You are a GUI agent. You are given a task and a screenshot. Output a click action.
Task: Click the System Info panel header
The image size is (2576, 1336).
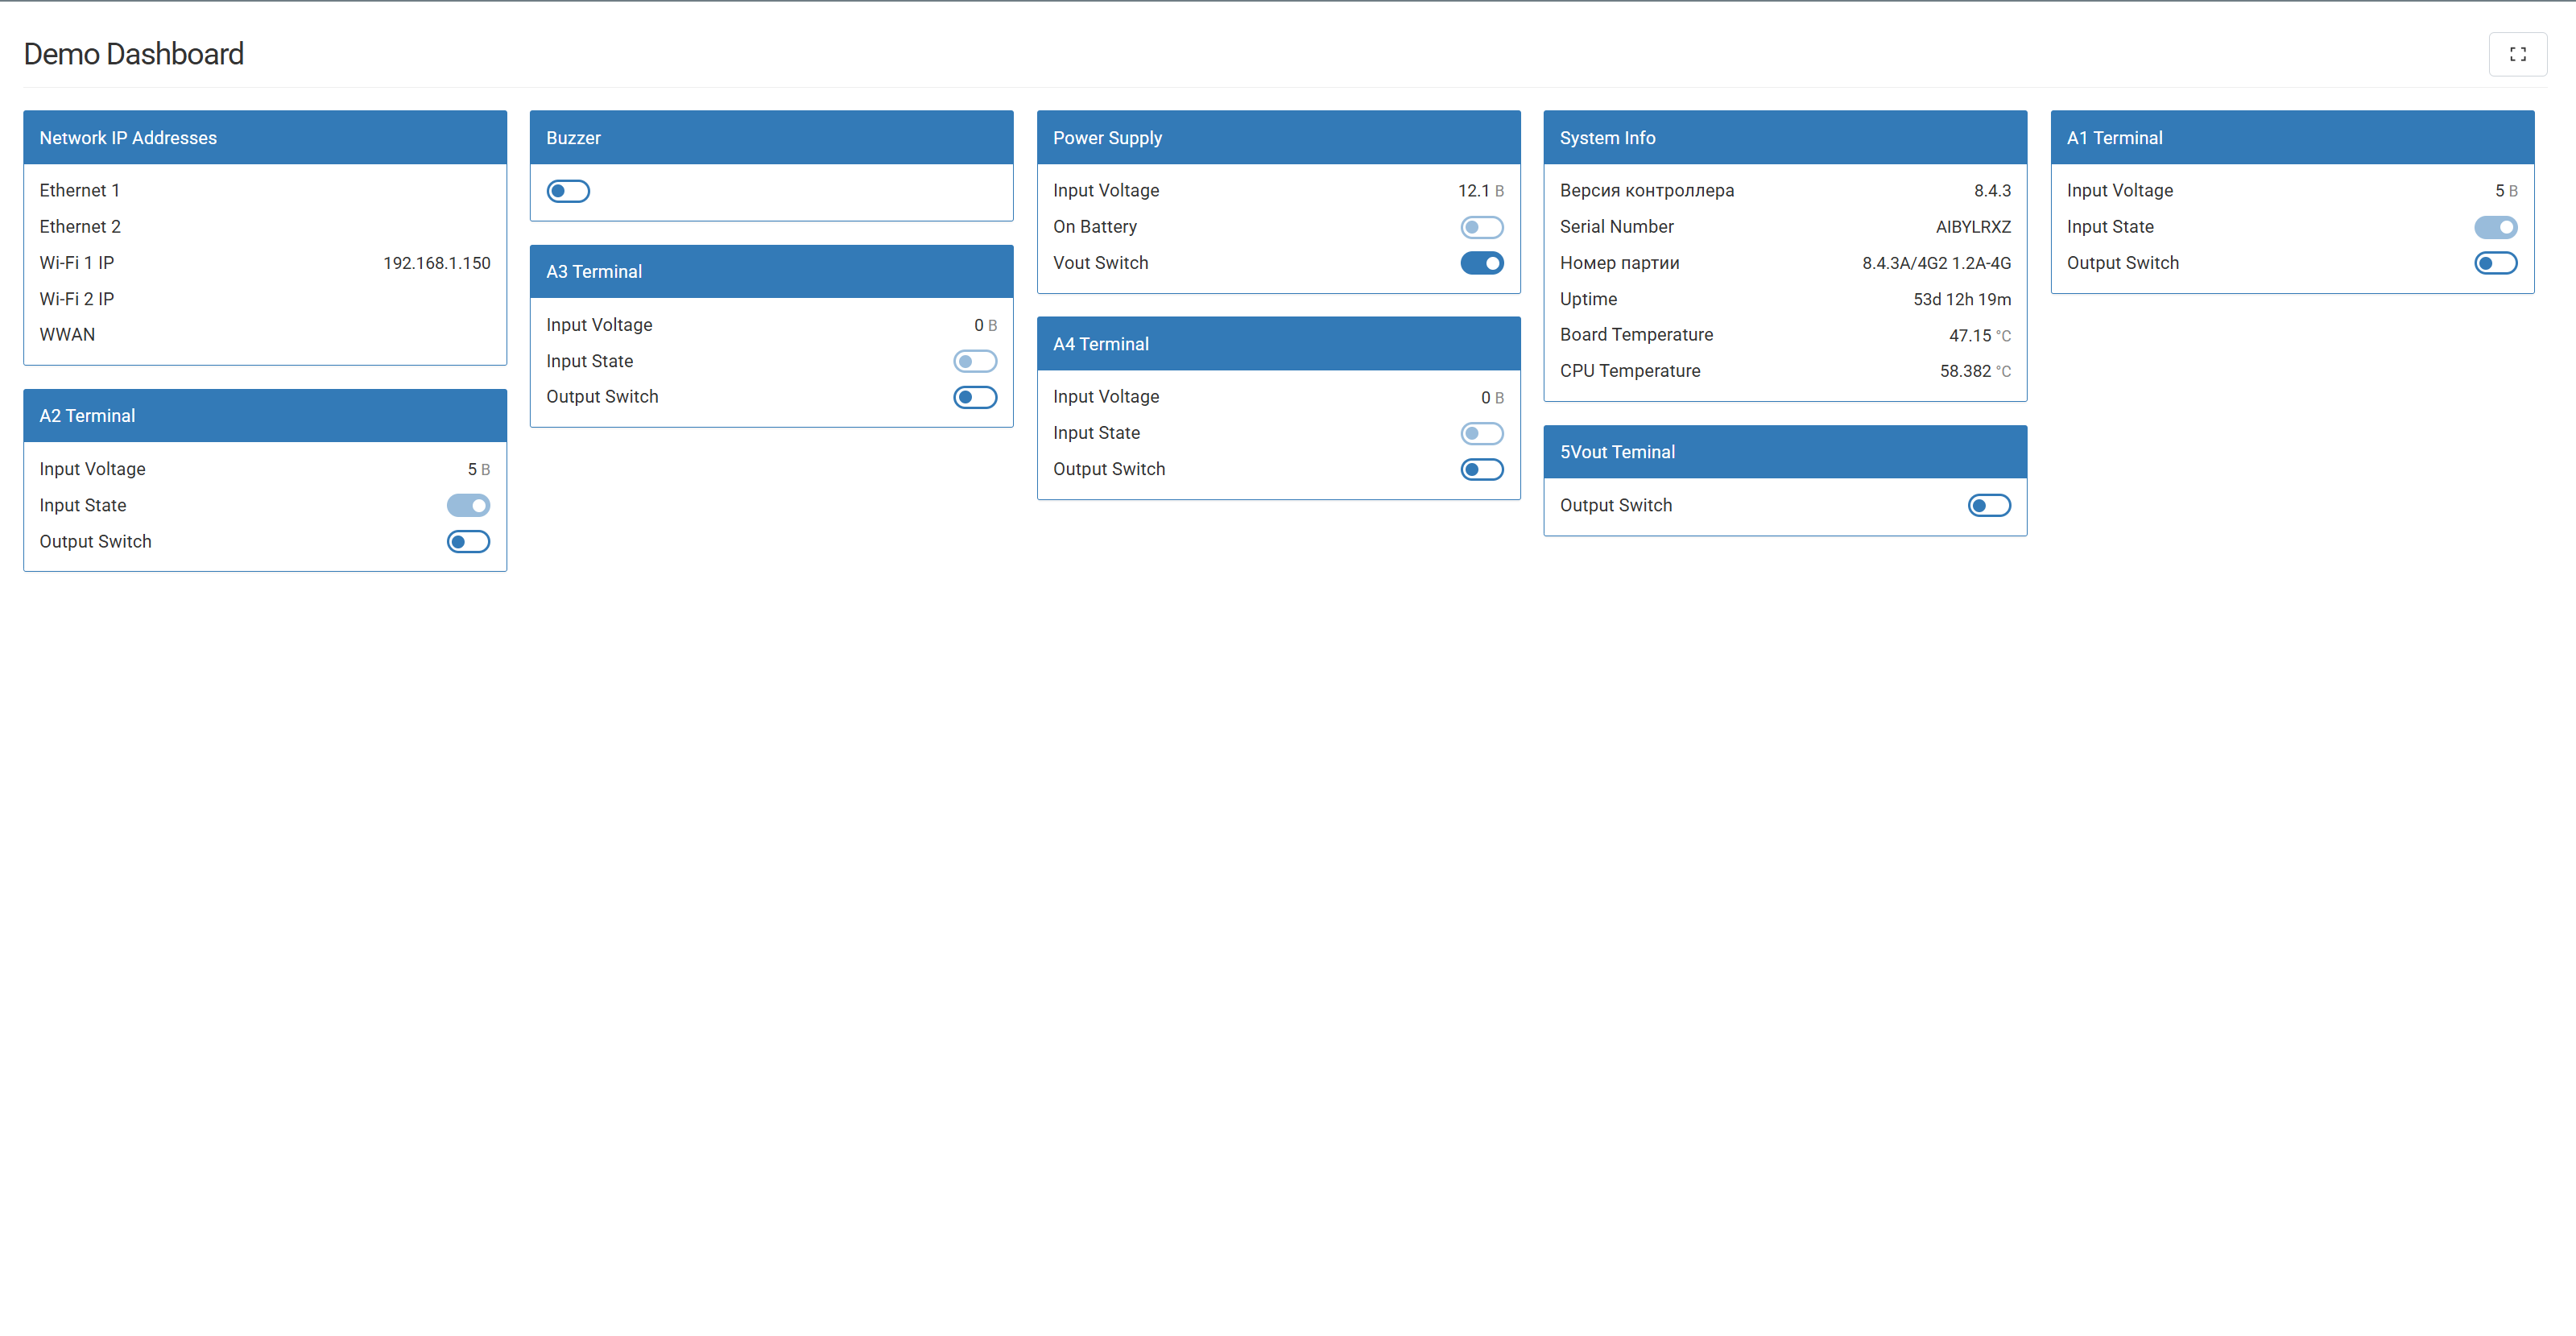pos(1785,138)
